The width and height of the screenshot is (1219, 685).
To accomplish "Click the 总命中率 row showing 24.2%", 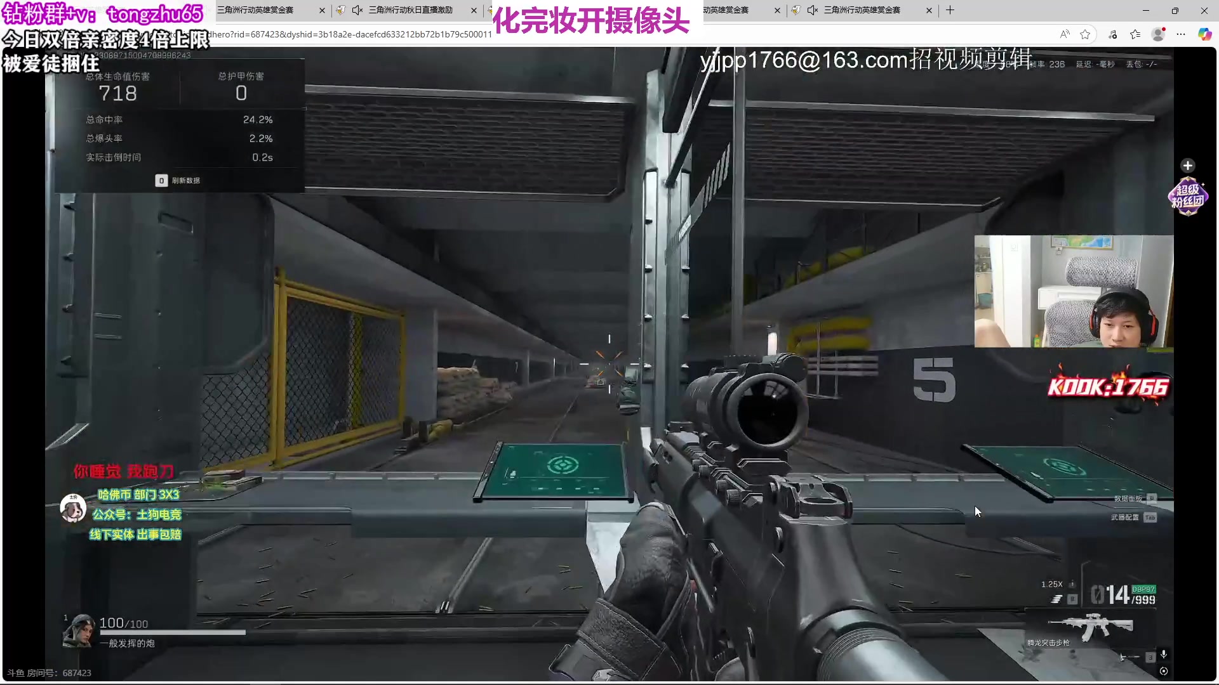I will (179, 119).
